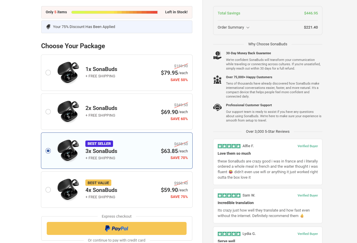This screenshot has width=357, height=243.
Task: Expand the Order Summary chevron
Action: click(x=248, y=28)
